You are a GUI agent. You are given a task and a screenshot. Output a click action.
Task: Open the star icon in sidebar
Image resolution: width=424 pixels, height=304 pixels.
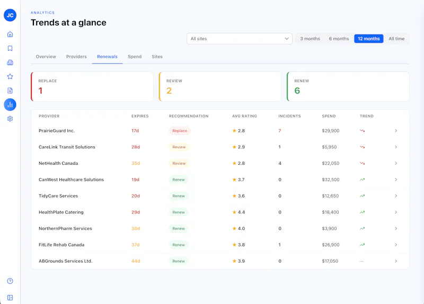pos(10,76)
